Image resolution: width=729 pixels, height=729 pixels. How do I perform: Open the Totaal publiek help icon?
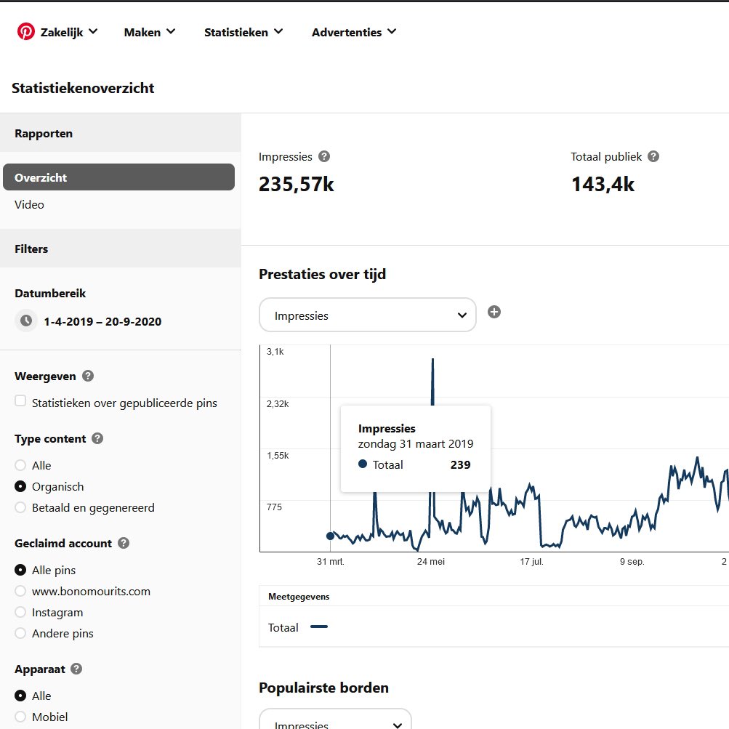point(653,157)
